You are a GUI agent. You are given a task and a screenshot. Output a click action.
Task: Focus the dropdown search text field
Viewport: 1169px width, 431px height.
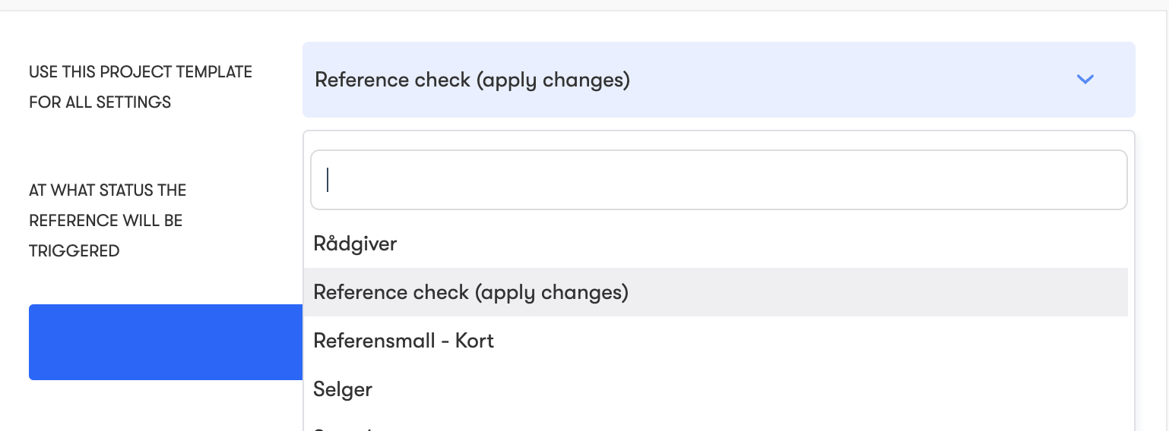pyautogui.click(x=718, y=180)
